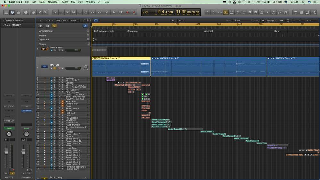Go to beginning with transport button
The height and width of the screenshot is (180, 320).
point(73,12)
